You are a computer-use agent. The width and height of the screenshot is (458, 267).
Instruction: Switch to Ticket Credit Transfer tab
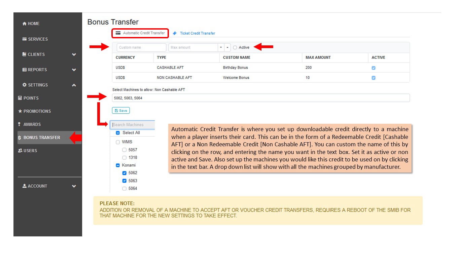click(x=194, y=33)
